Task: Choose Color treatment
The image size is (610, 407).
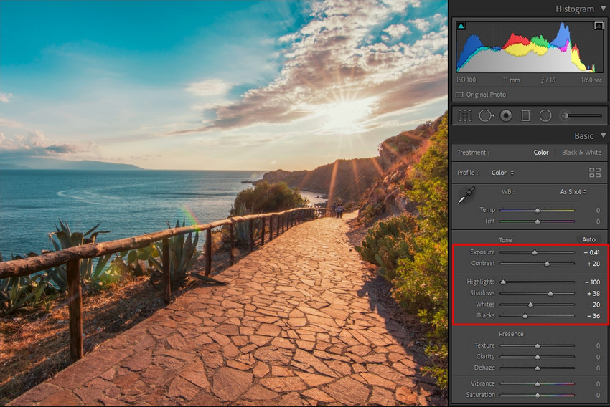Action: 541,152
